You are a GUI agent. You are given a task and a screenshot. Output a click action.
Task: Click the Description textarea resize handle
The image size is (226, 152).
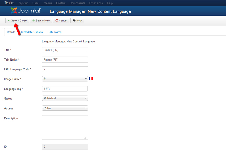pos(85,137)
